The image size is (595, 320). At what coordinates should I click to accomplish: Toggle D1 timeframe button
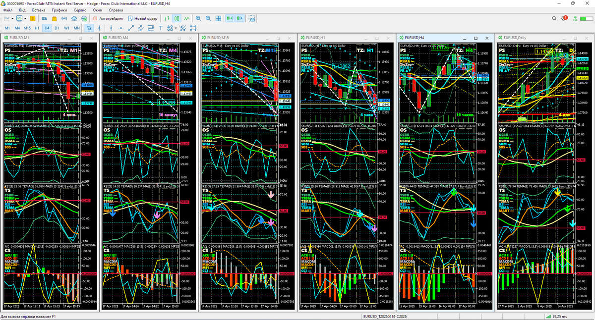(x=57, y=28)
